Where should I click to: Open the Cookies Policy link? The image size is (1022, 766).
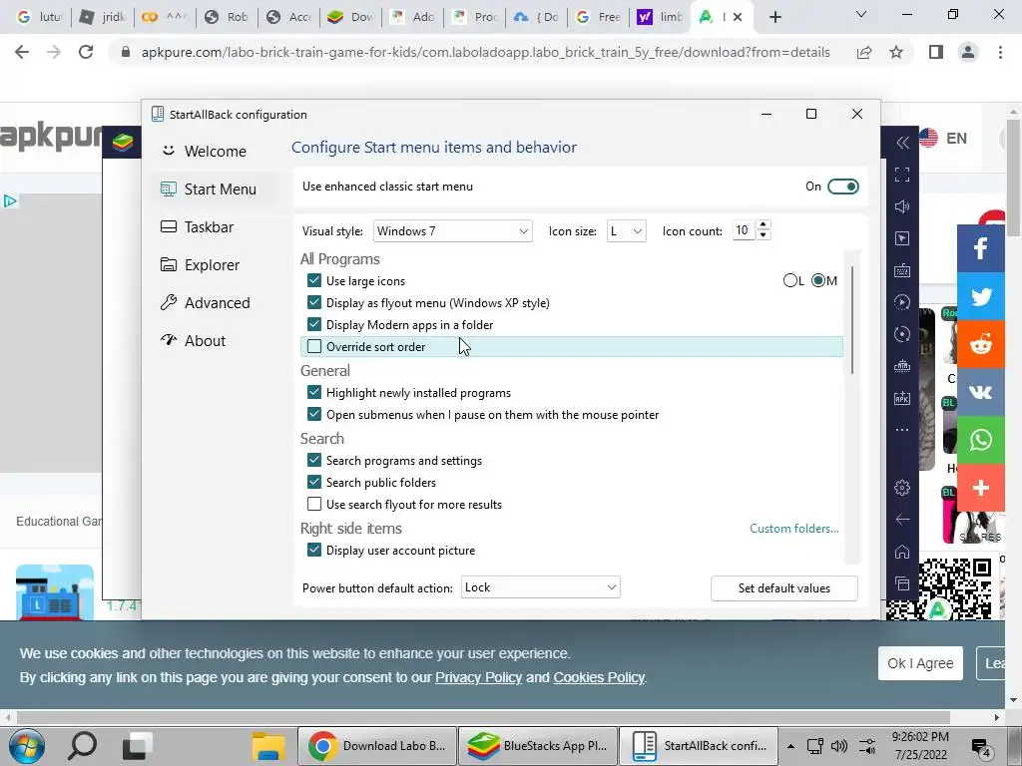(599, 677)
